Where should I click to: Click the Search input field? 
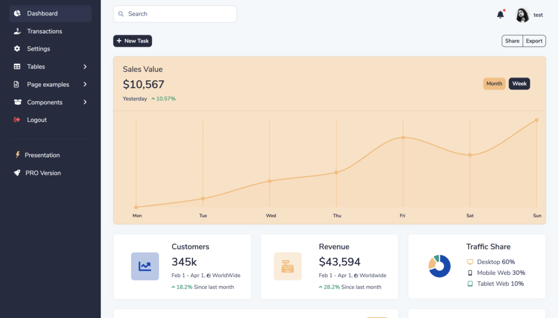174,14
